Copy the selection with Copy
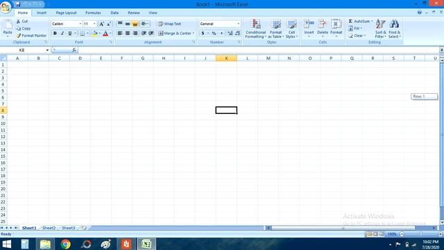 point(23,28)
